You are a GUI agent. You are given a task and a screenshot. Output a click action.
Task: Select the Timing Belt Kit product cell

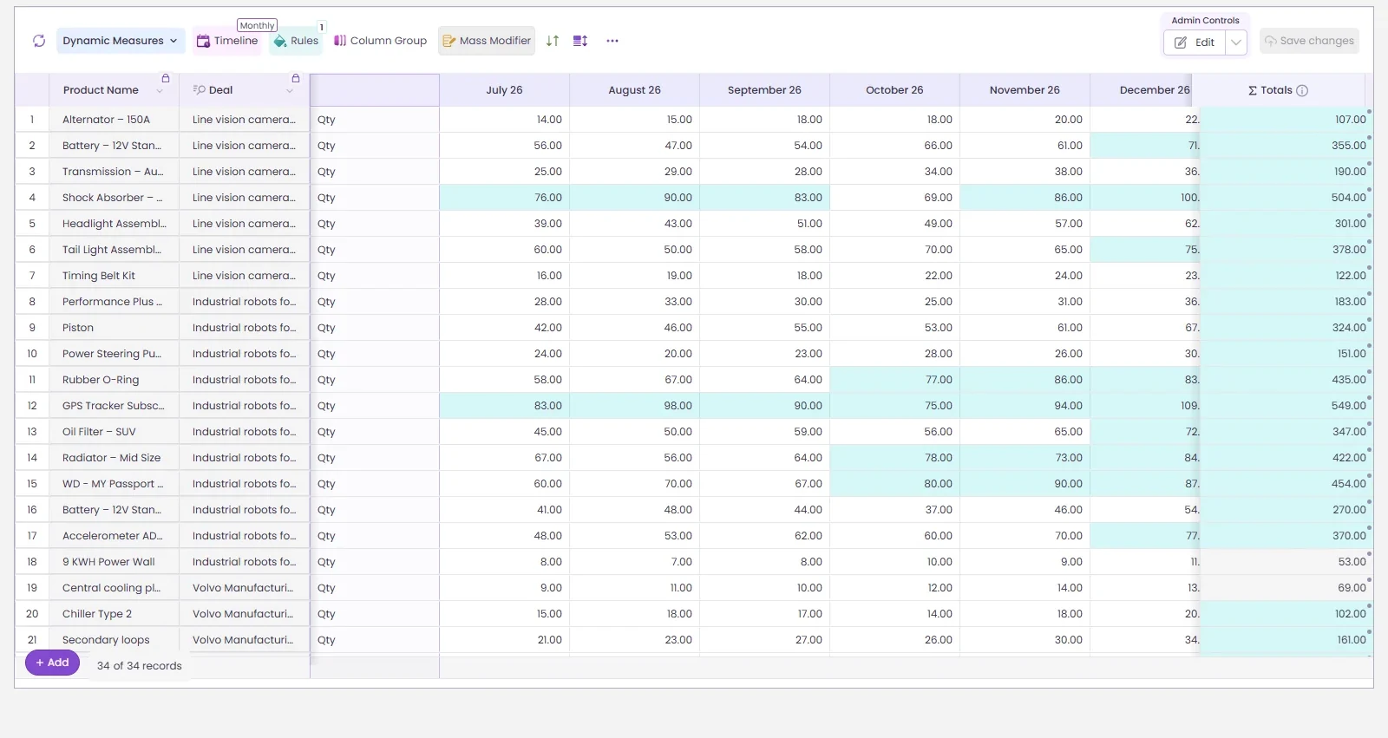pyautogui.click(x=115, y=276)
